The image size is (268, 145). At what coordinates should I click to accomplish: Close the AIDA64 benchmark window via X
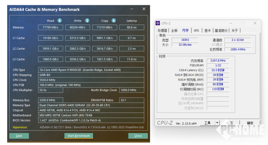click(x=144, y=9)
